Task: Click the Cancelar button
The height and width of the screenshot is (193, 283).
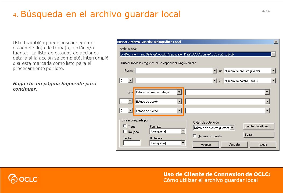Action: click(x=234, y=144)
